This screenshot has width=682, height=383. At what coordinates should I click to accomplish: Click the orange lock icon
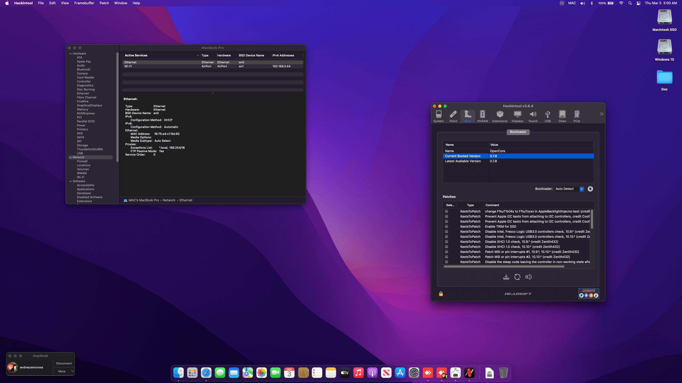[x=441, y=294]
